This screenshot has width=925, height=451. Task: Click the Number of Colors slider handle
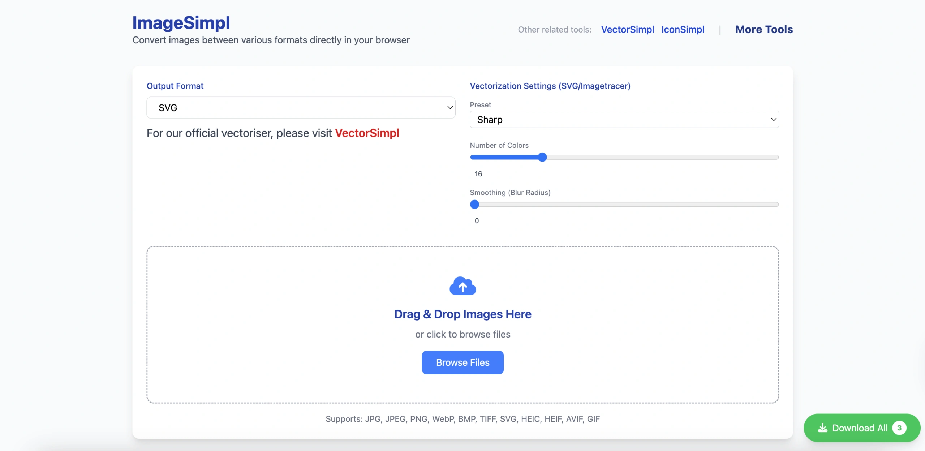[x=542, y=157]
